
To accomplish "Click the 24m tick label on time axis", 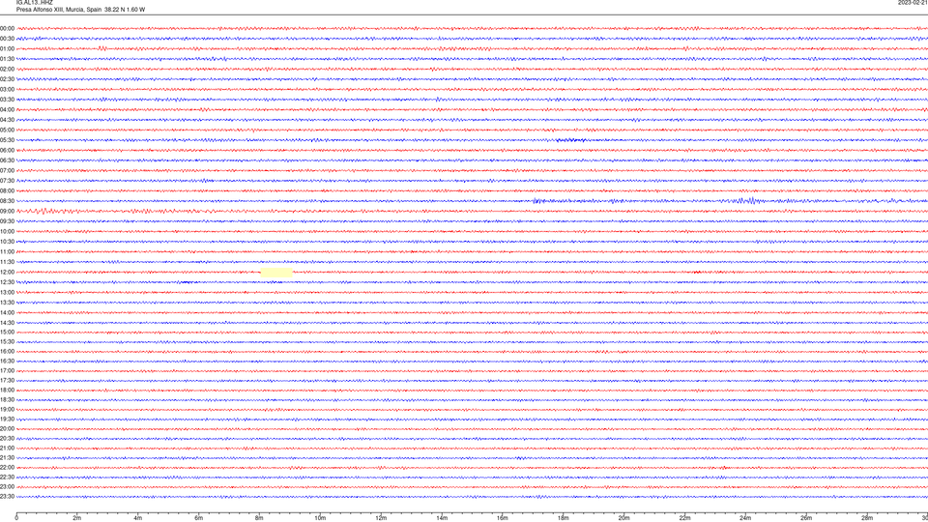I will coord(745,518).
